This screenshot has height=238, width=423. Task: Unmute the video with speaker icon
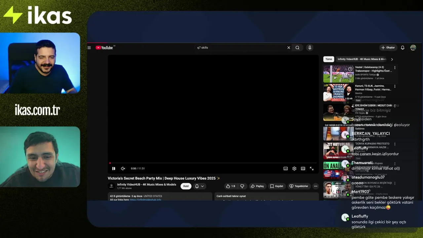[x=123, y=169]
